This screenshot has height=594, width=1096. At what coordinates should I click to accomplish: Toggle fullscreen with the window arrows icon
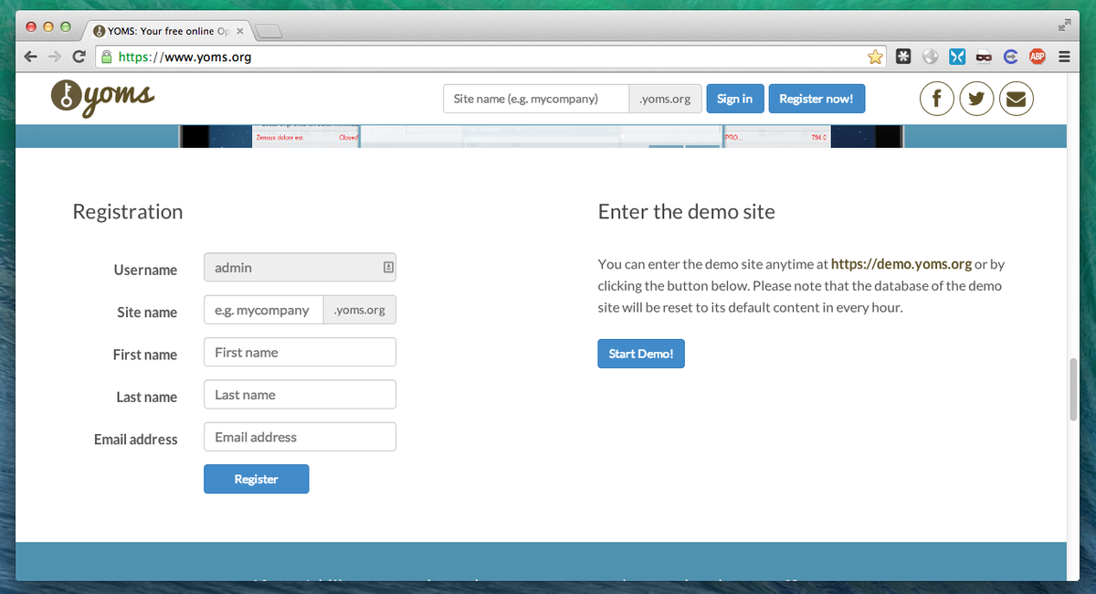click(1065, 26)
